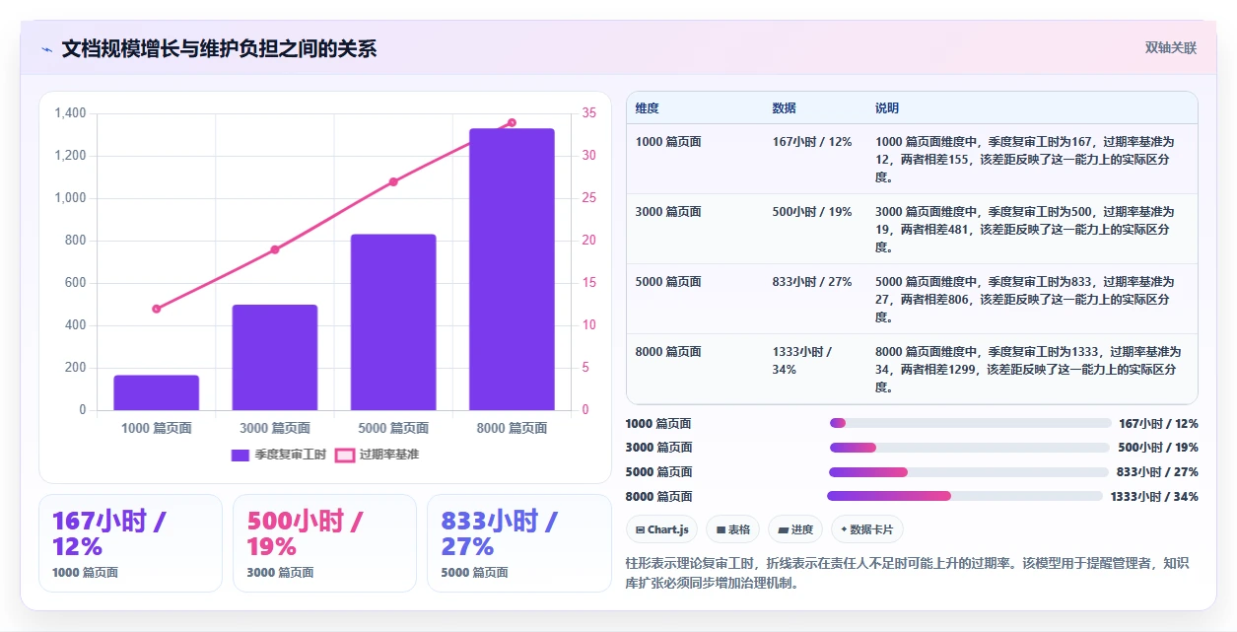The image size is (1237, 632).
Task: Click the 进度 chip
Action: click(x=795, y=529)
